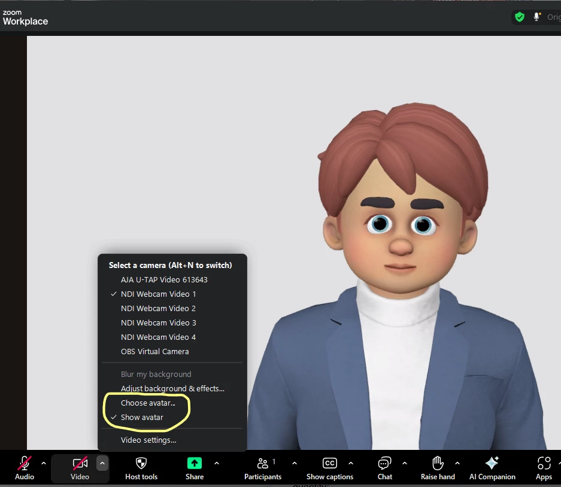
Task: Start video with the Video camera icon
Action: point(80,464)
